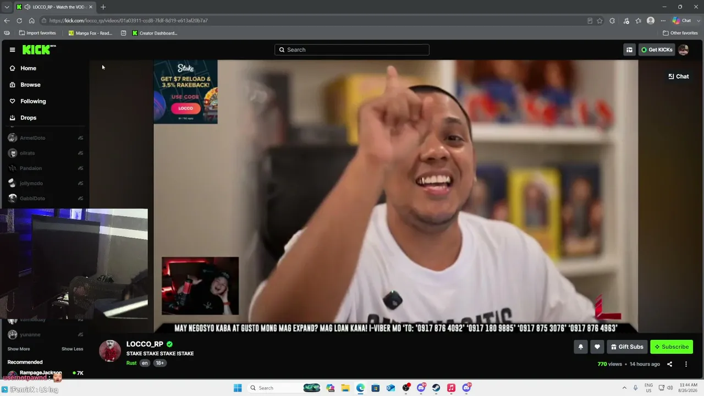Collapse list with Show Less
The width and height of the screenshot is (704, 396).
pyautogui.click(x=72, y=349)
